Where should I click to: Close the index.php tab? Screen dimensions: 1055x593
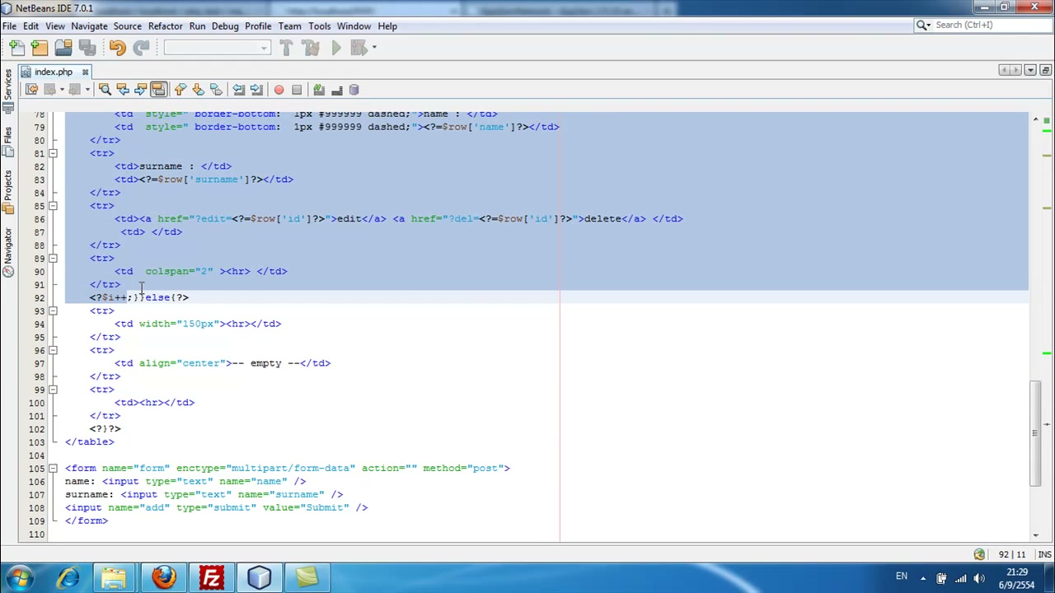(x=84, y=72)
